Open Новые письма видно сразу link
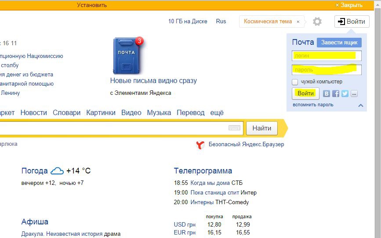 [x=153, y=81]
